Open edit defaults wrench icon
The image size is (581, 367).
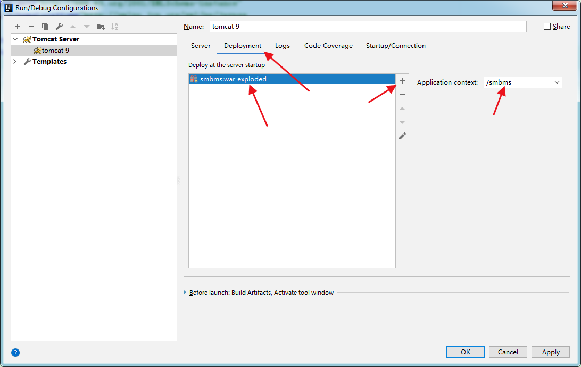pos(59,27)
